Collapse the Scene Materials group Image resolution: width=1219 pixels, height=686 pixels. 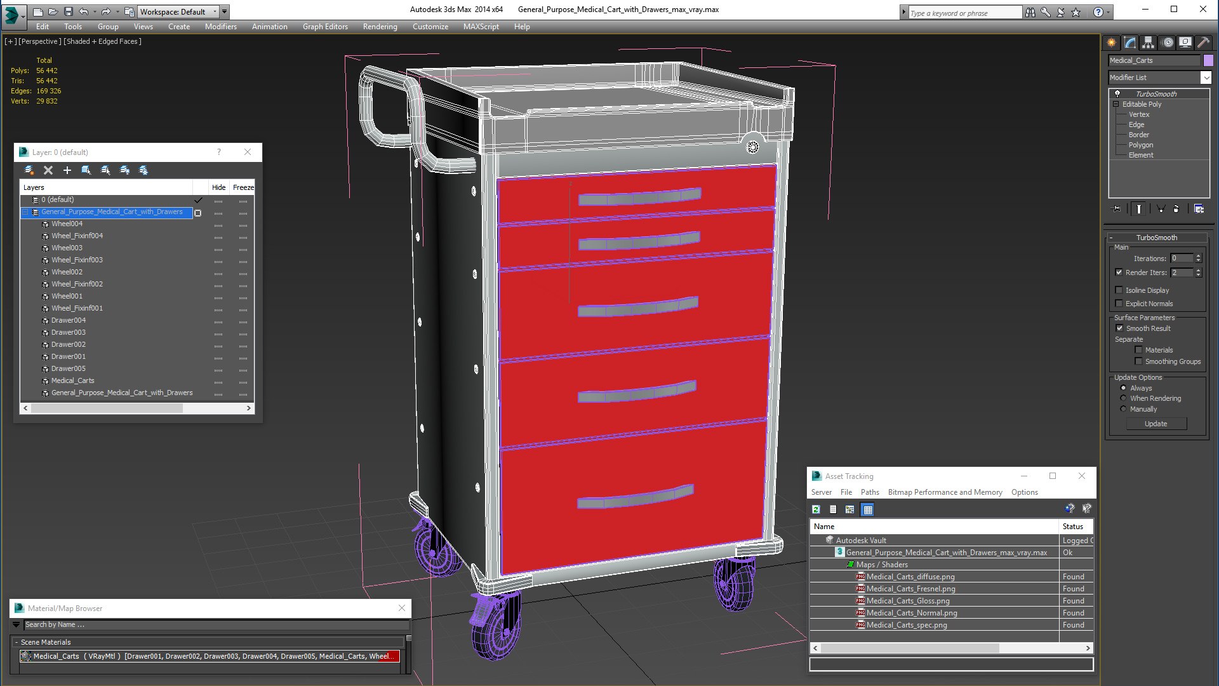coord(17,642)
